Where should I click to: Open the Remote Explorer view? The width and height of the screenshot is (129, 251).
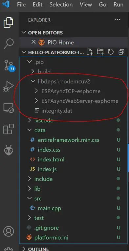click(9, 108)
